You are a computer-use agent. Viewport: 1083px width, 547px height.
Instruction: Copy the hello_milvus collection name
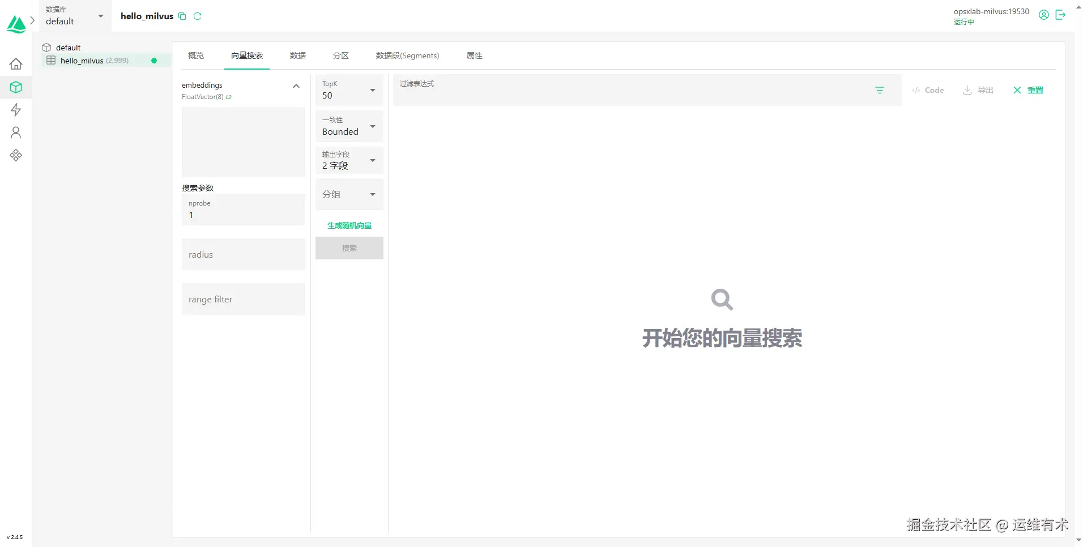point(182,16)
